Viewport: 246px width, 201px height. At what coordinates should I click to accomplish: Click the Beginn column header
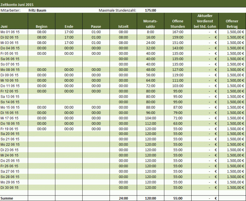tap(42, 27)
